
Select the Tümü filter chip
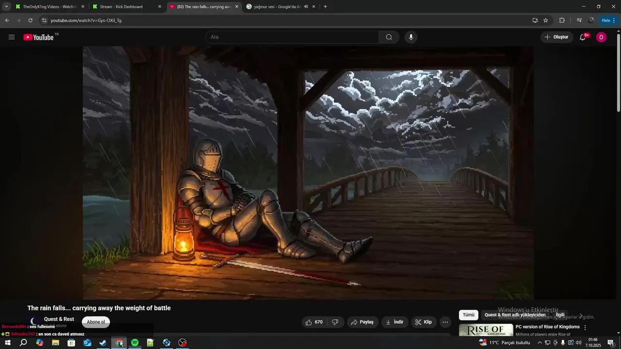coord(469,315)
